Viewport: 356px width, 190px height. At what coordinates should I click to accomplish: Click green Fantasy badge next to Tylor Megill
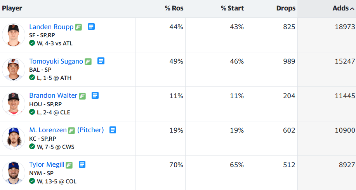[x=69, y=165]
